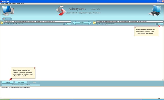
Task: Click the left folder icon
Action: tap(2, 23)
